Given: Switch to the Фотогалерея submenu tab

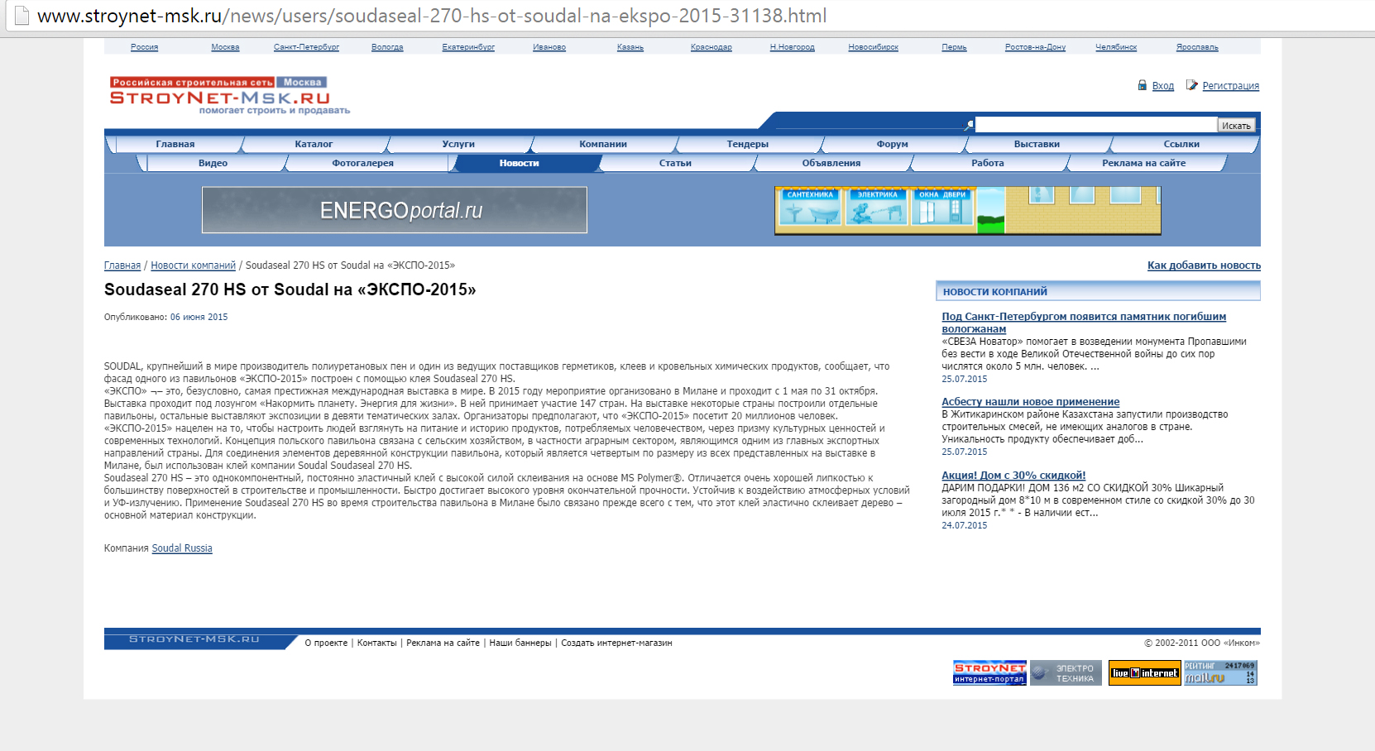Looking at the screenshot, I should (363, 163).
